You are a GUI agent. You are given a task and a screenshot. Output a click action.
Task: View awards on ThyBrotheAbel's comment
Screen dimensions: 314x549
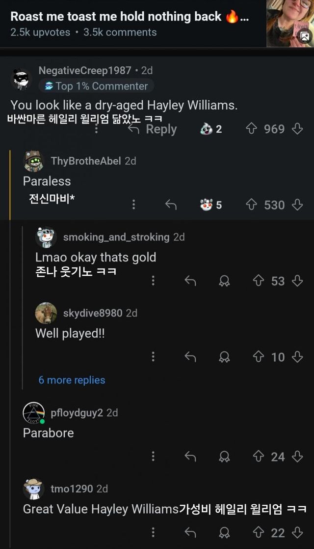(211, 205)
